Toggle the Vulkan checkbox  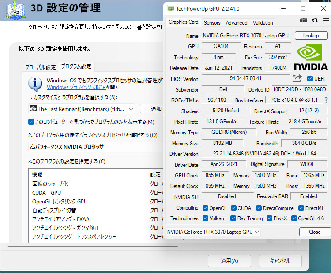(205, 218)
